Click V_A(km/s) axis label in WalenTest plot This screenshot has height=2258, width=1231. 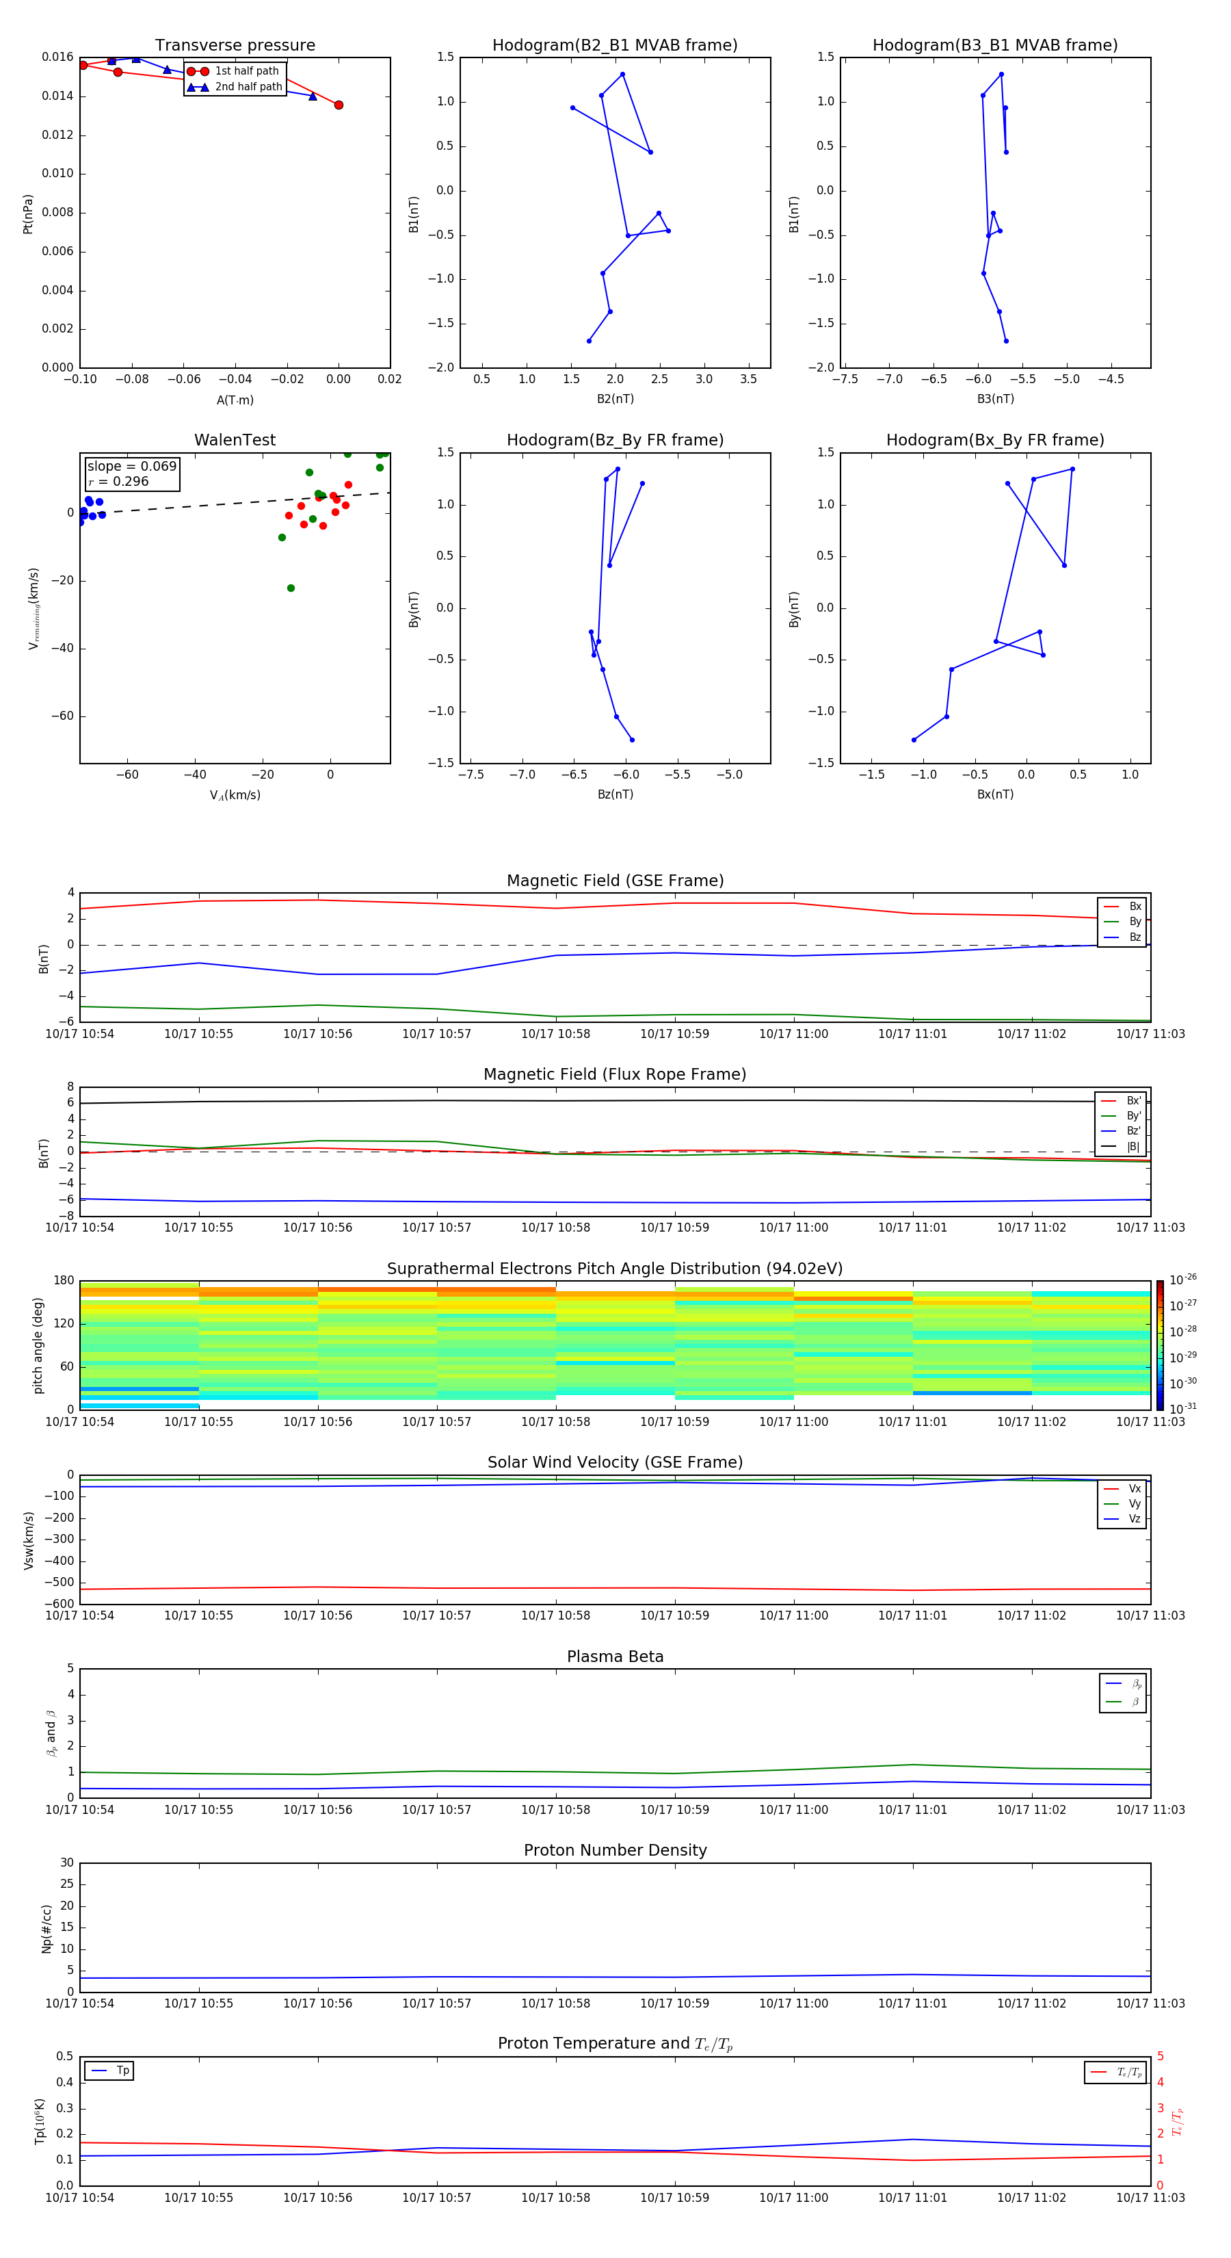coord(235,796)
